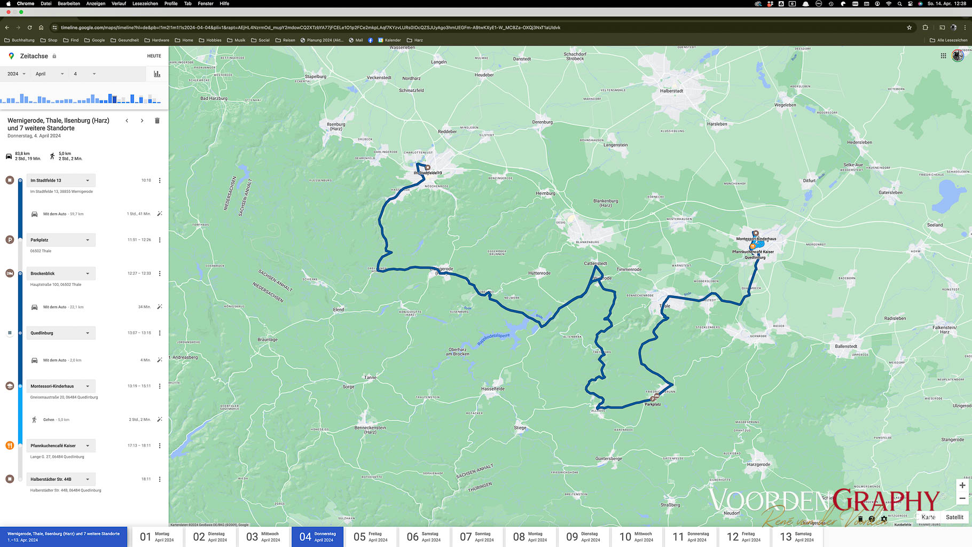Open the Facebook bookmark icon
This screenshot has height=547, width=972.
tap(370, 40)
